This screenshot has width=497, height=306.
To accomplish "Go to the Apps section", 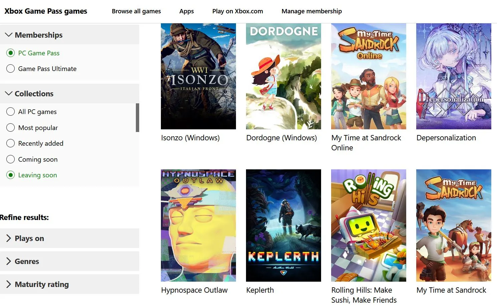I will click(x=186, y=11).
